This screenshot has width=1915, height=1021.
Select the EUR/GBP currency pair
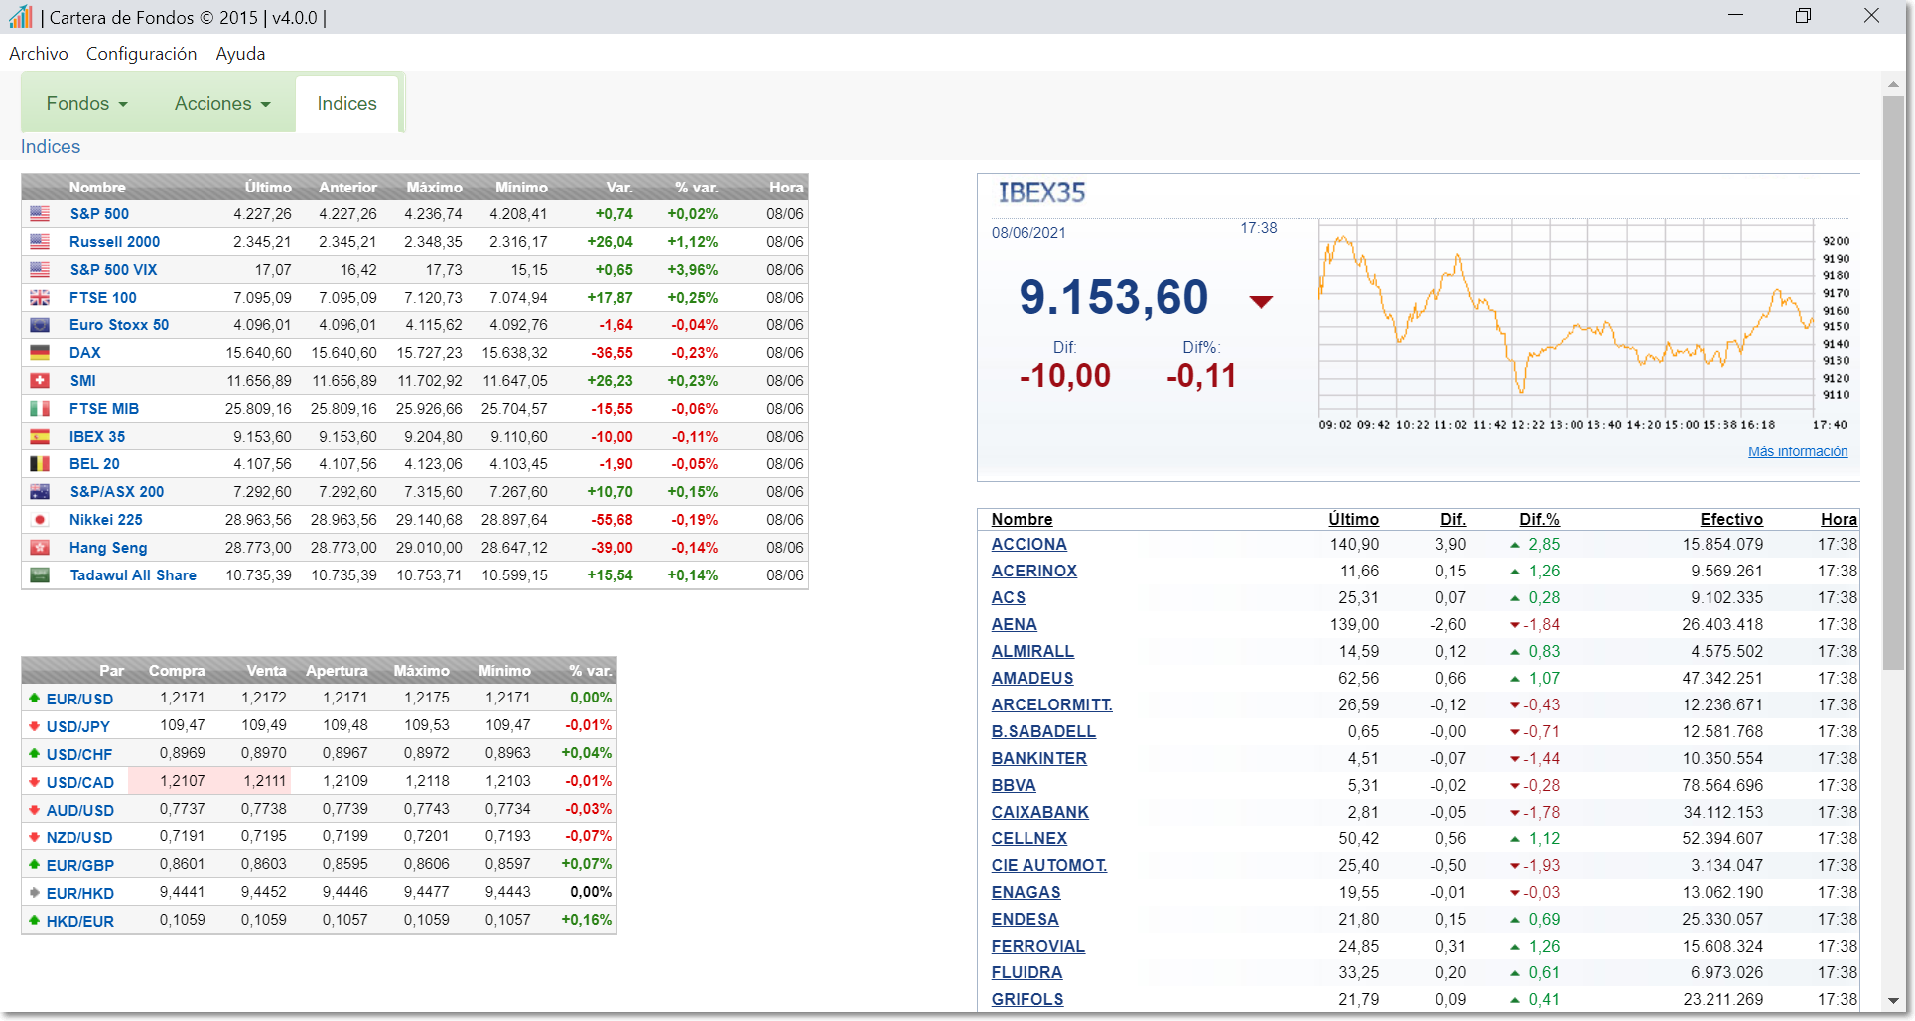[80, 866]
